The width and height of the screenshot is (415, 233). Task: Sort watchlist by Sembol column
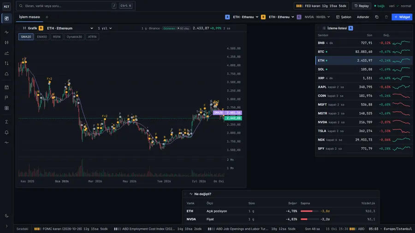click(x=323, y=35)
